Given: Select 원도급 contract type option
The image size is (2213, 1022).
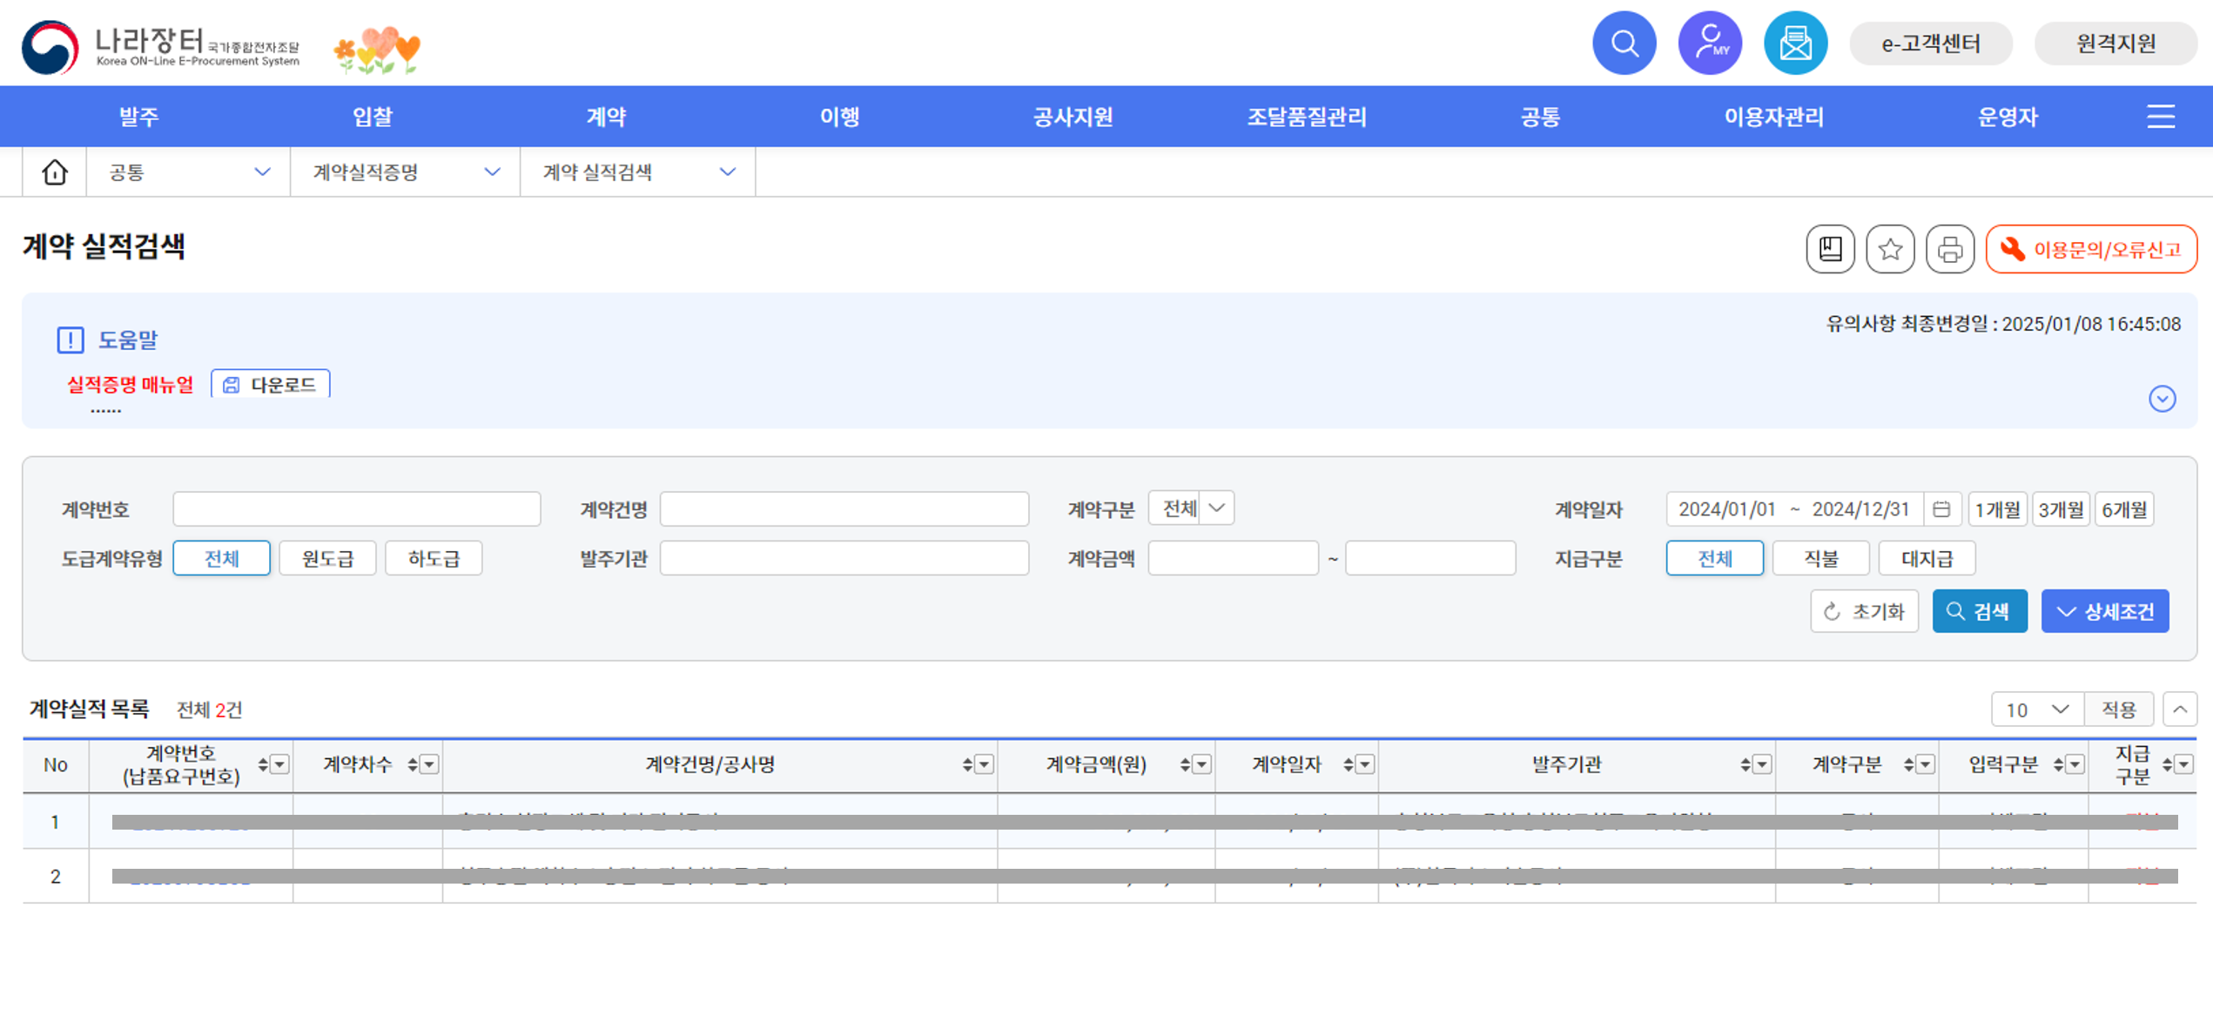Looking at the screenshot, I should coord(327,559).
